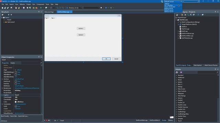Expand the FireDAC palette category
220x123 pixels.
pyautogui.click(x=176, y=100)
